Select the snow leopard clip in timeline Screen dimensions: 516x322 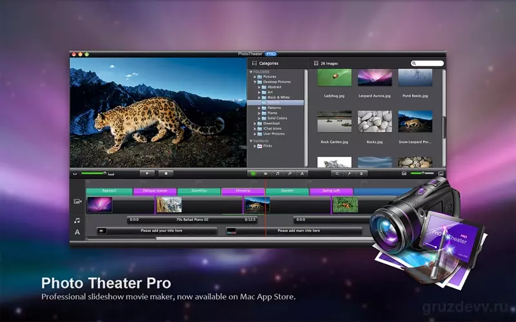[257, 205]
